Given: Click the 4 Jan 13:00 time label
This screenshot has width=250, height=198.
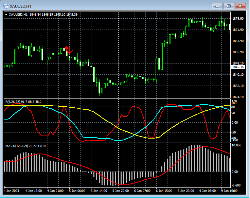Looking at the screenshot, I should [34, 191].
